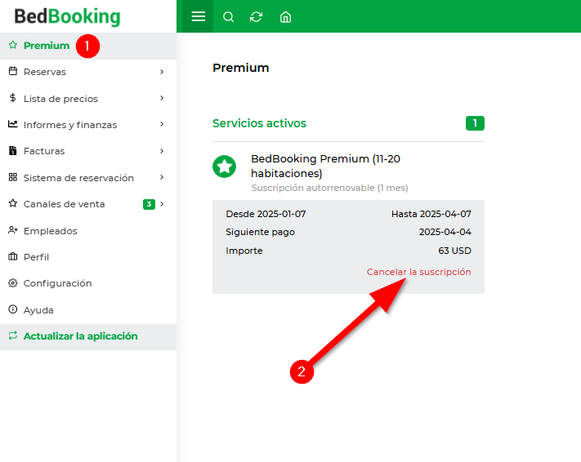The height and width of the screenshot is (462, 581).
Task: Go to home via the house icon
Action: [x=285, y=16]
